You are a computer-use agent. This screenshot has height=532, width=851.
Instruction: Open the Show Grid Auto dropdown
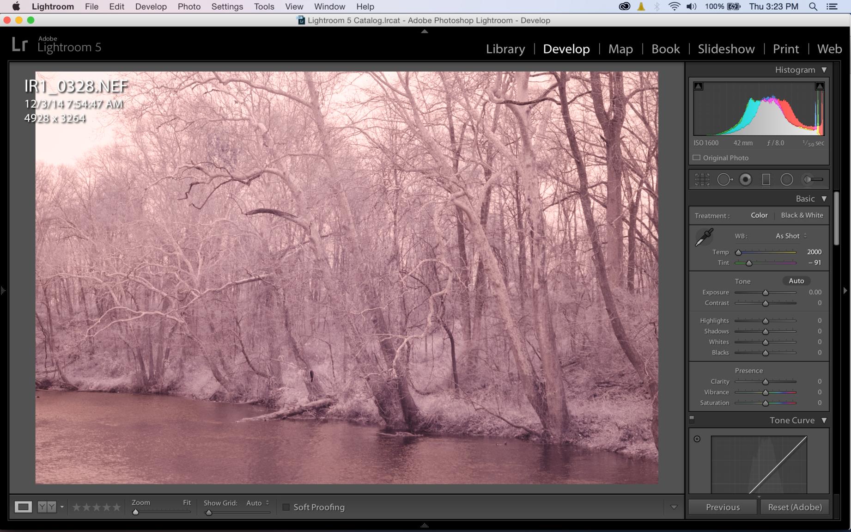[257, 503]
